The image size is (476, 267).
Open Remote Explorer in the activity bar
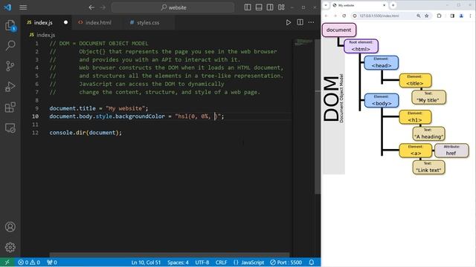10,128
